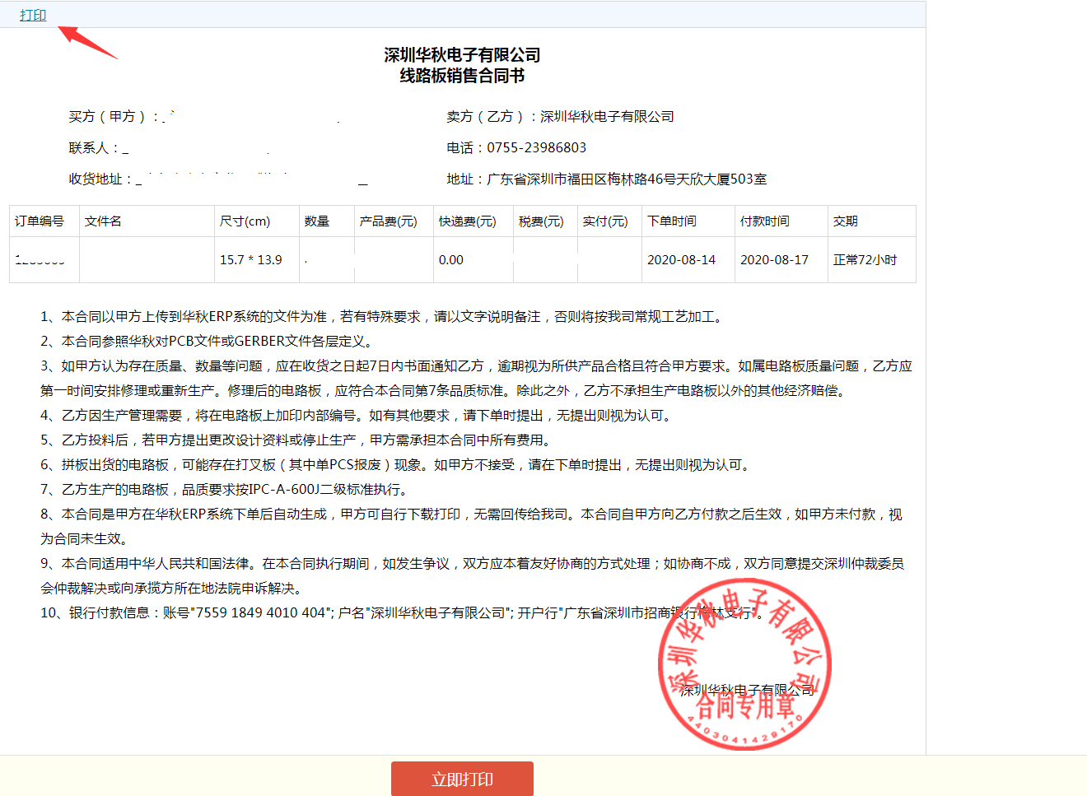Viewport: 1087px width, 796px height.
Task: Click clause 6 about 打叉板 panels
Action: pyautogui.click(x=398, y=464)
